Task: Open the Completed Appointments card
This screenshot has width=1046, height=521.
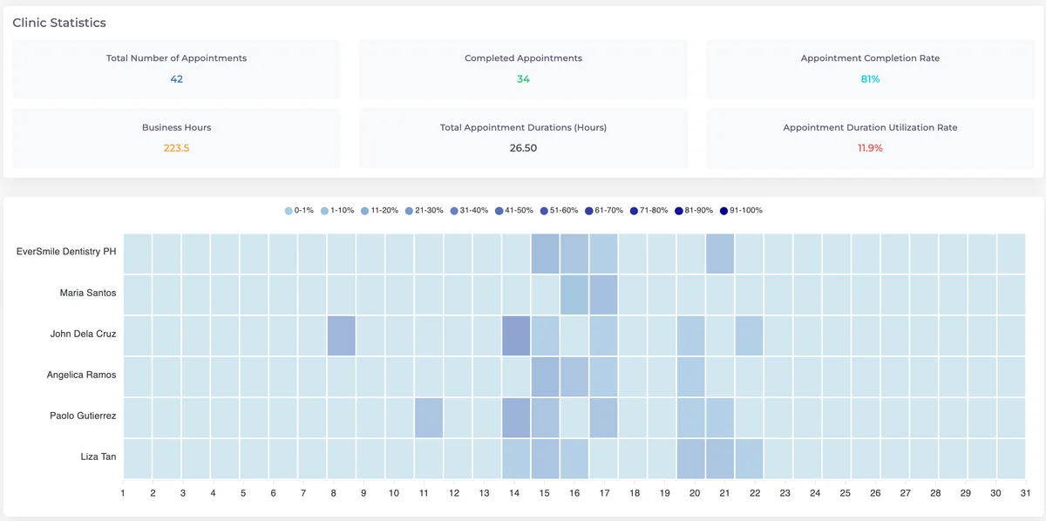Action: [x=523, y=69]
